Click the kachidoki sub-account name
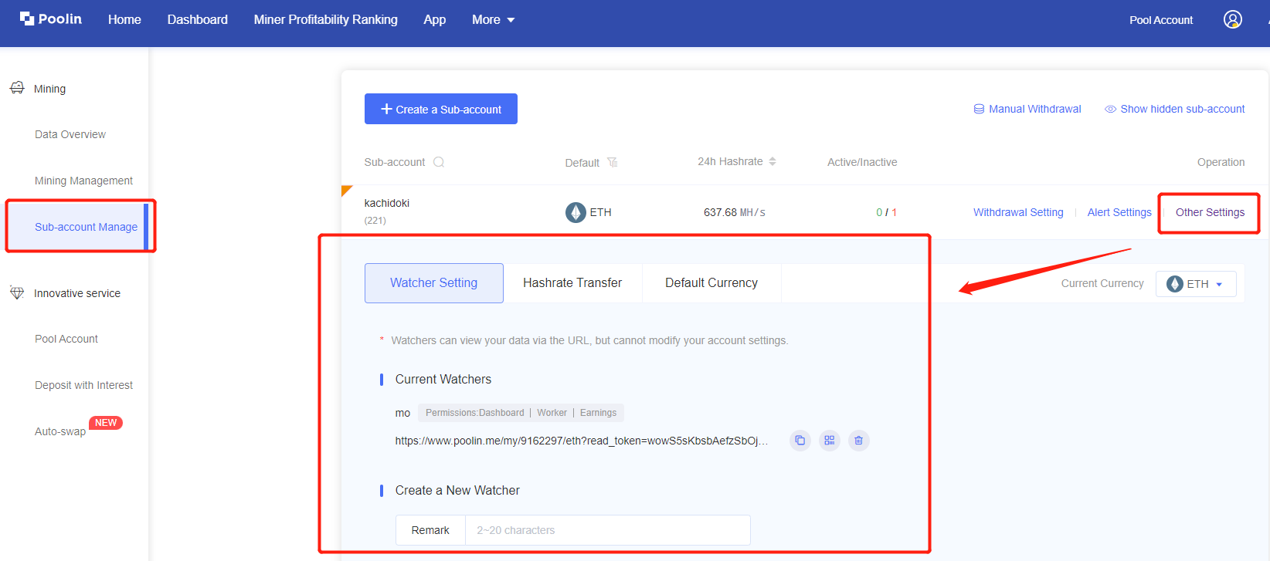The image size is (1270, 561). 387,203
